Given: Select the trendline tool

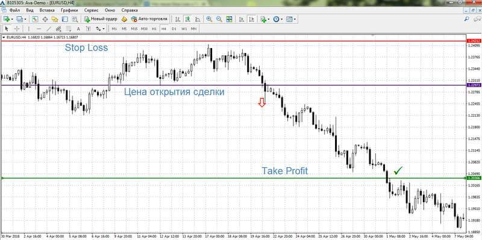Looking at the screenshot, I should coord(49,29).
